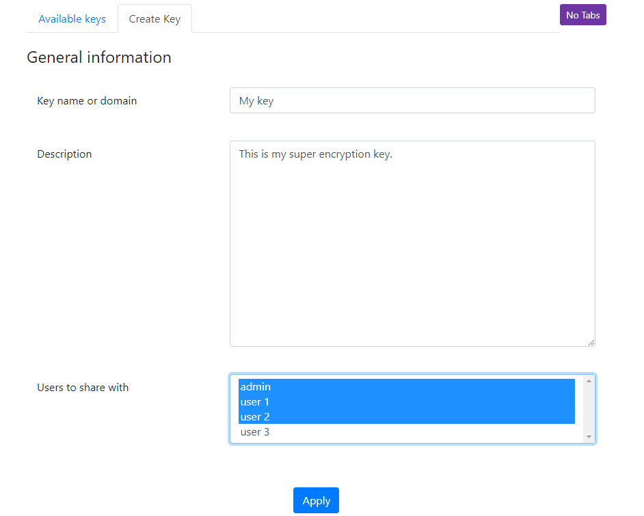
Task: Pick user 3 in the share list
Action: point(407,432)
